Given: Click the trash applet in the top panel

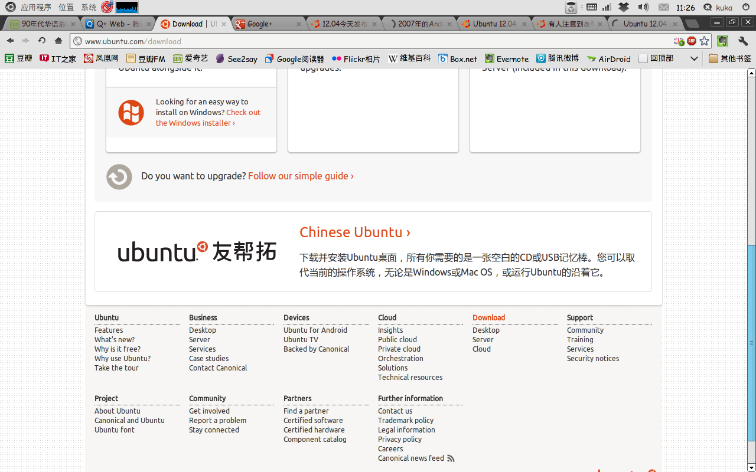Looking at the screenshot, I should (571, 7).
